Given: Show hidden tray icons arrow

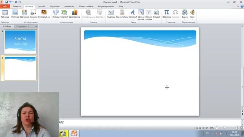Looking at the screenshot, I should click(212, 134).
